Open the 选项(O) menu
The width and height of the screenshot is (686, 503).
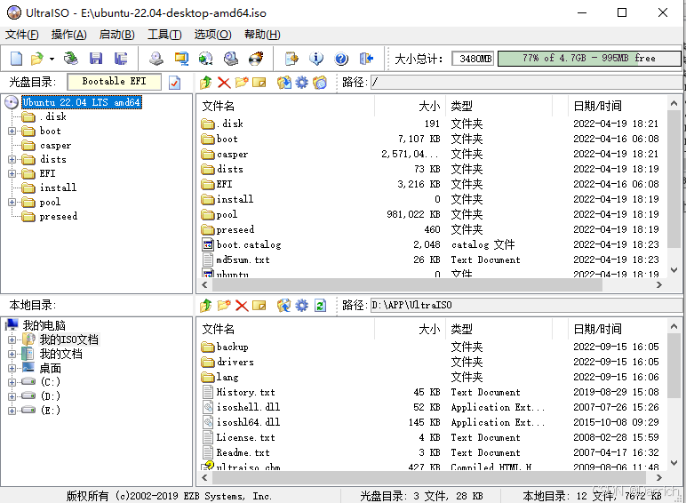click(212, 34)
